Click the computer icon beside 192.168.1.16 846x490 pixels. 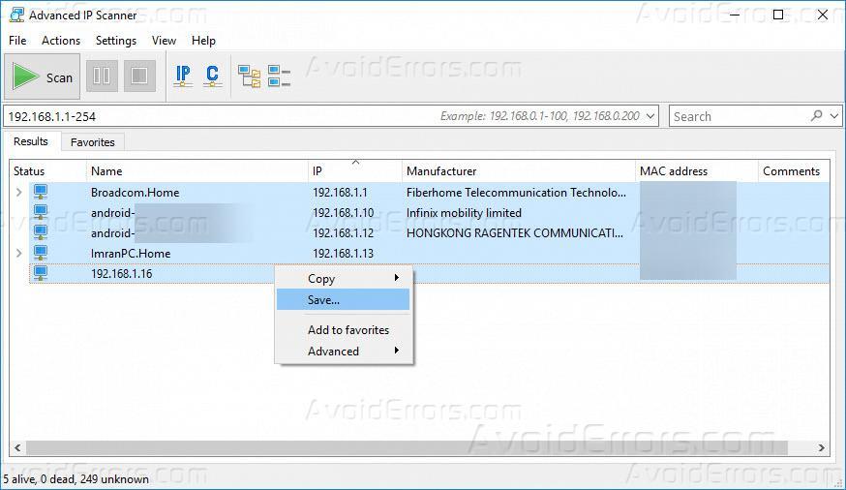point(41,274)
